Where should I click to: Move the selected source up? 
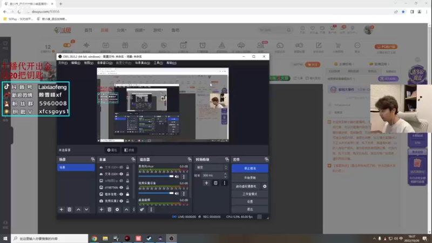click(x=126, y=210)
